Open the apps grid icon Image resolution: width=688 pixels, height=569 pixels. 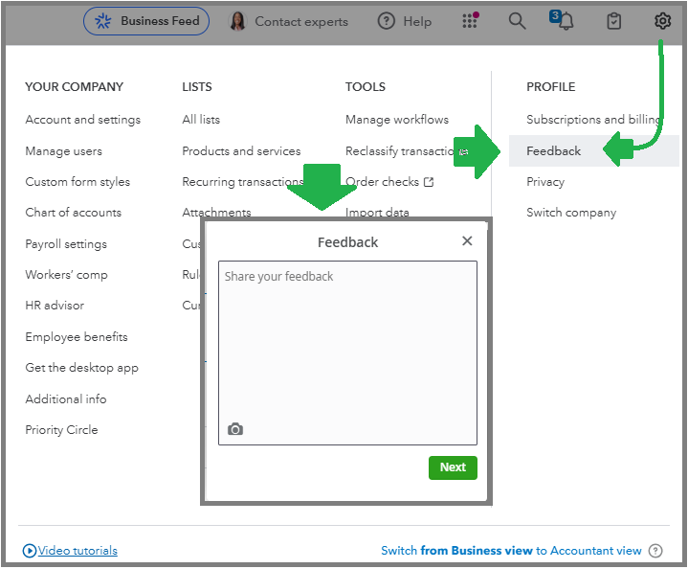coord(470,20)
